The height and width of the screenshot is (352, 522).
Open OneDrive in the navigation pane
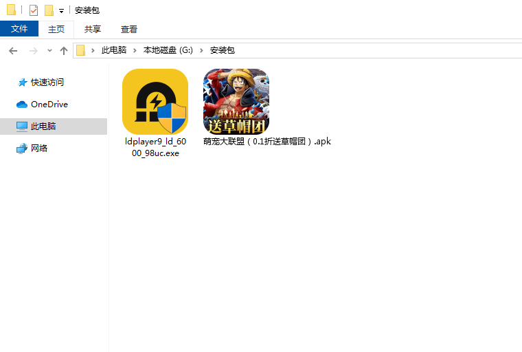[49, 104]
